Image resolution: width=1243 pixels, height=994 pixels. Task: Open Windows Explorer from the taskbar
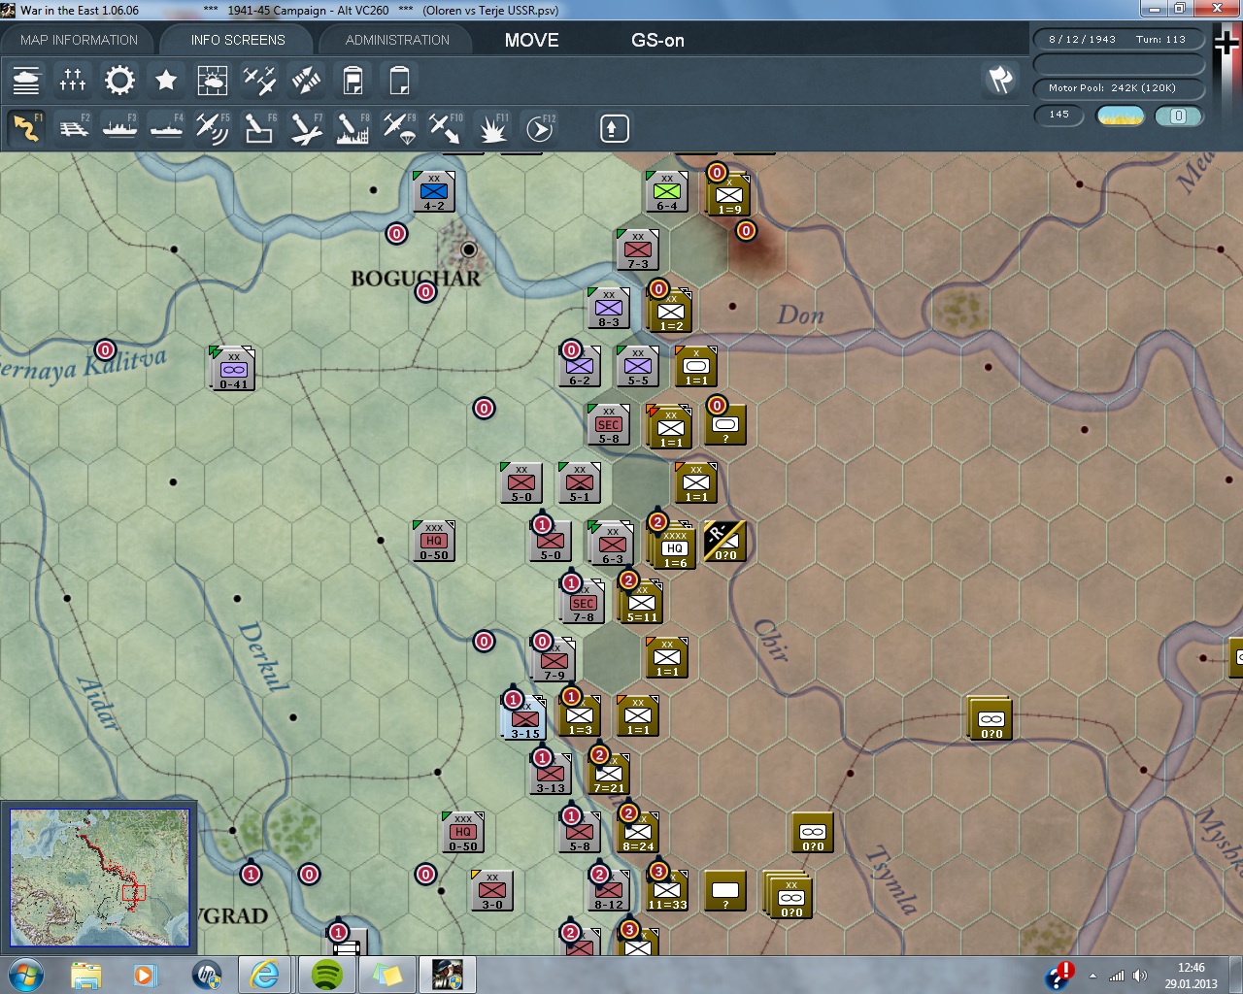click(85, 975)
